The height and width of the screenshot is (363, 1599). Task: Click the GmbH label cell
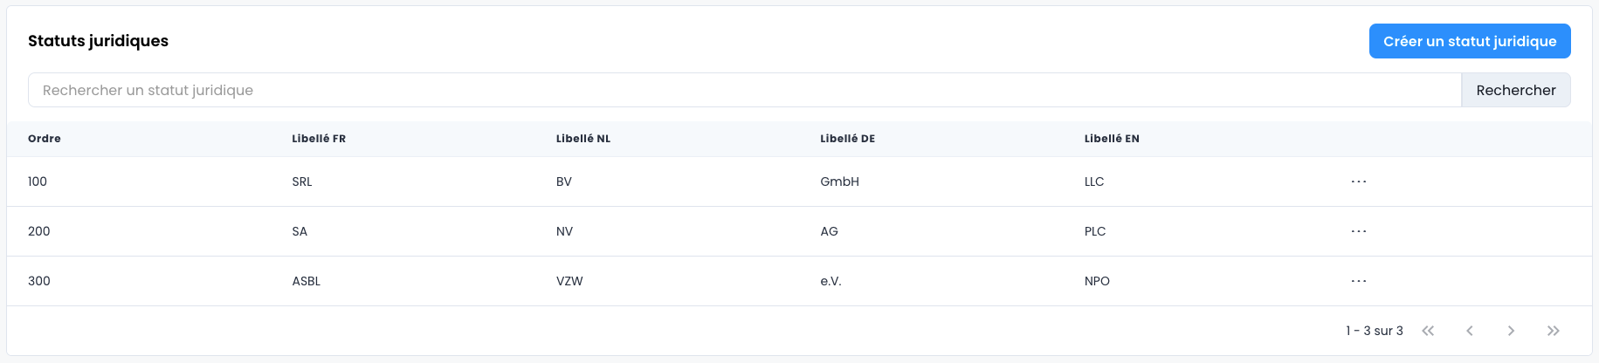(x=839, y=181)
